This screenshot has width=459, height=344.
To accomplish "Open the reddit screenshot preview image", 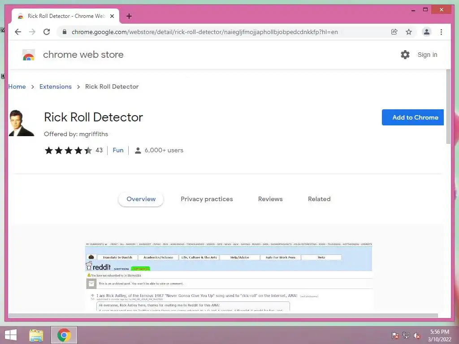I will pos(229,276).
